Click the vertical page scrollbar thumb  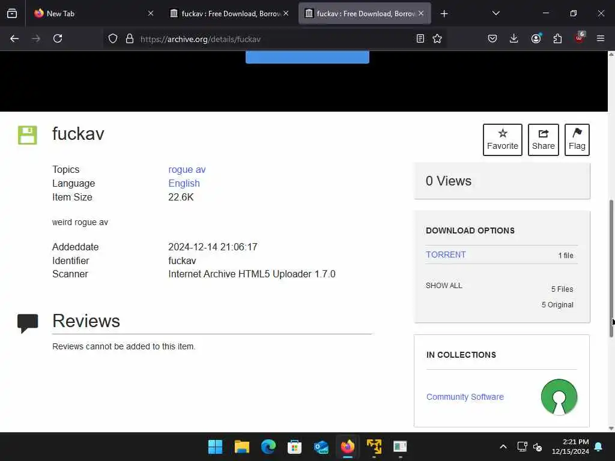pyautogui.click(x=611, y=268)
